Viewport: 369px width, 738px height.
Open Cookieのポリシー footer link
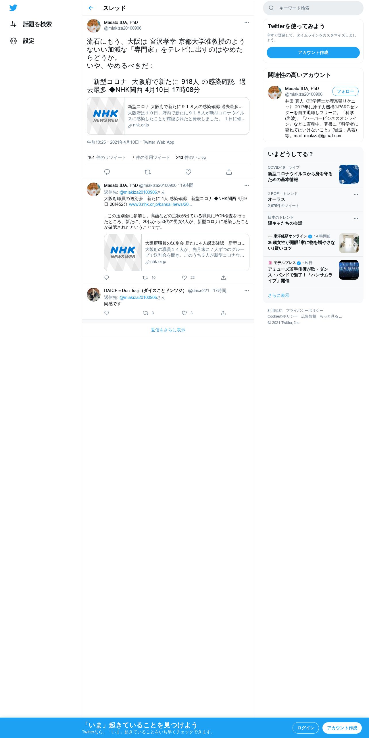(282, 316)
